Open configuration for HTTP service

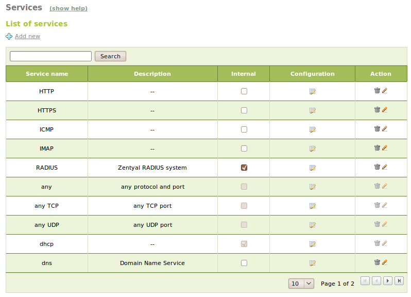pos(312,91)
